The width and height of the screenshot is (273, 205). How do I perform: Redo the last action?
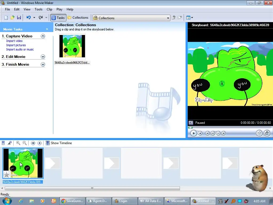click(41, 18)
